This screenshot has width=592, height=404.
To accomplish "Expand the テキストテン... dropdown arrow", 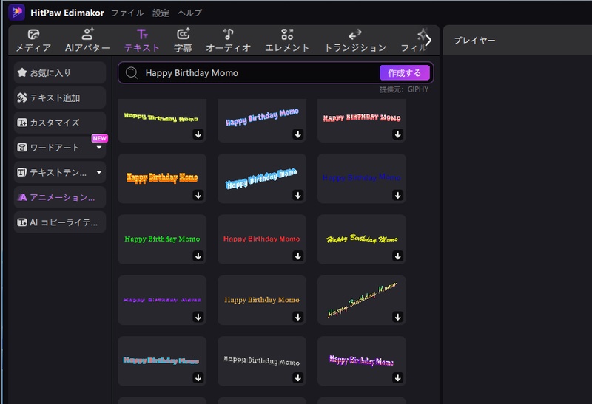I will pos(99,172).
